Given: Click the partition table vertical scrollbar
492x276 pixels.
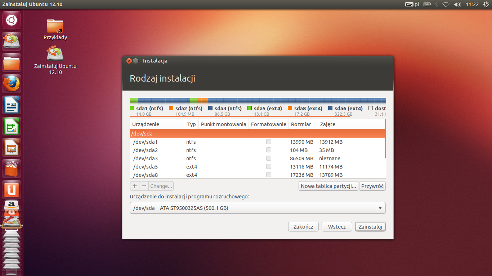Looking at the screenshot, I should (x=385, y=139).
